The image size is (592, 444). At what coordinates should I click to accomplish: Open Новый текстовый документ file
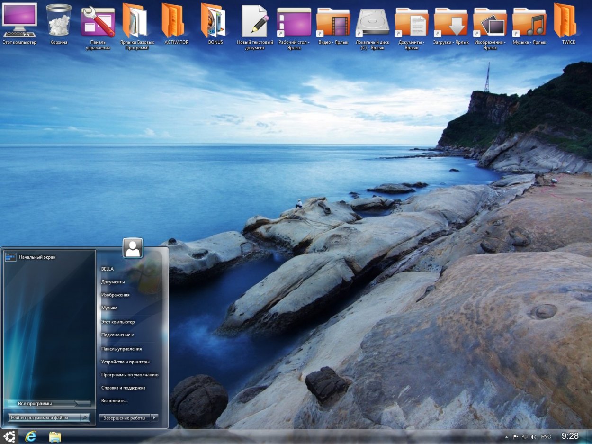coord(255,21)
